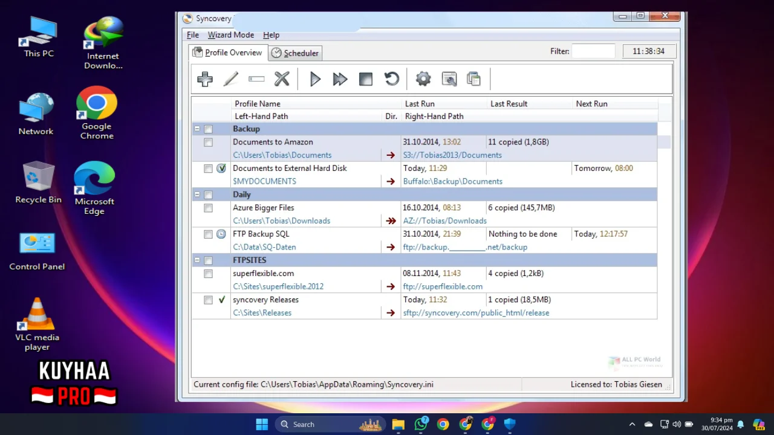Click the 11:38:34 clock display
The height and width of the screenshot is (435, 774).
click(649, 51)
